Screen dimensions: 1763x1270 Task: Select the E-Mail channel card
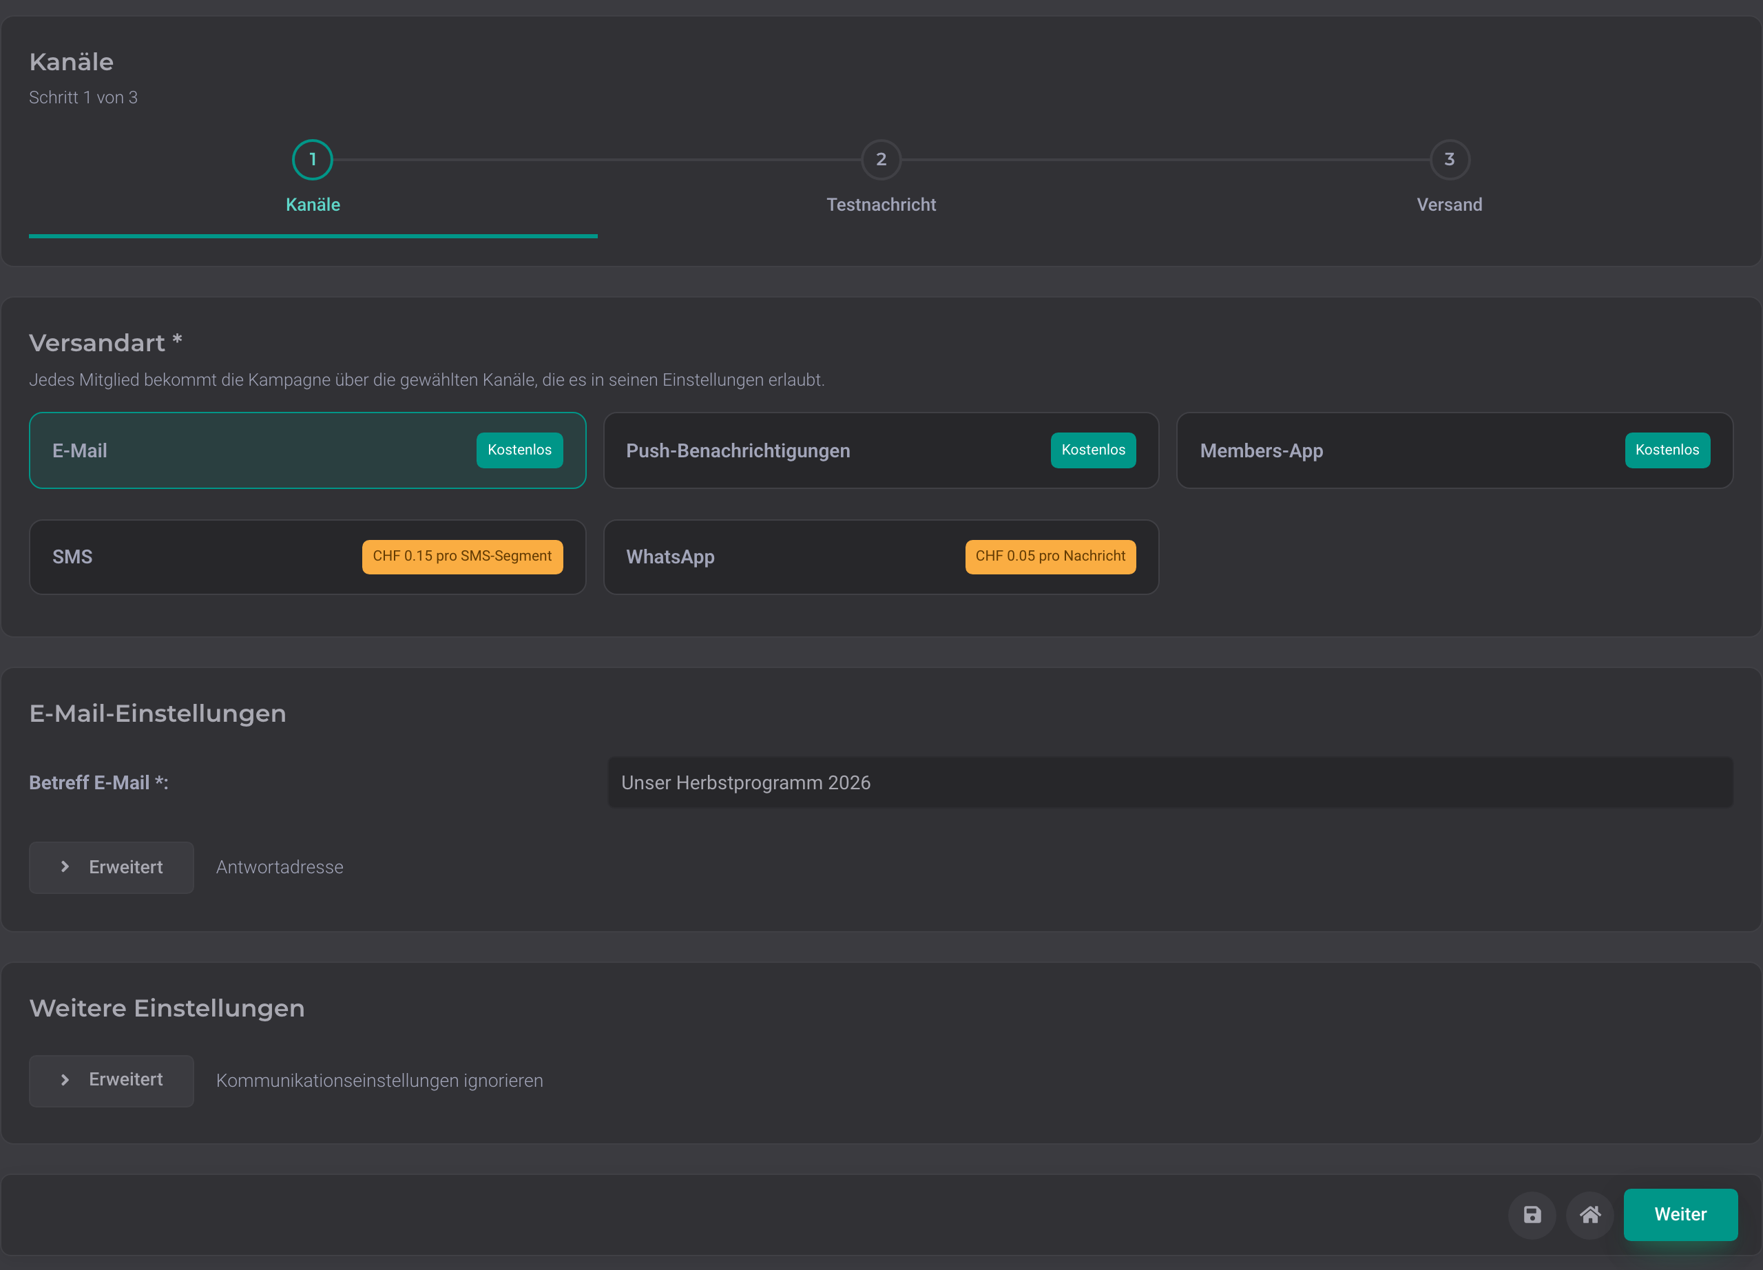(x=308, y=450)
